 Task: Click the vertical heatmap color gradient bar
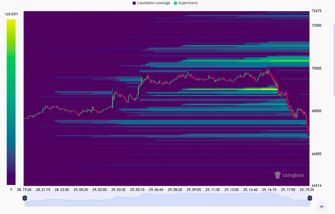pos(11,102)
